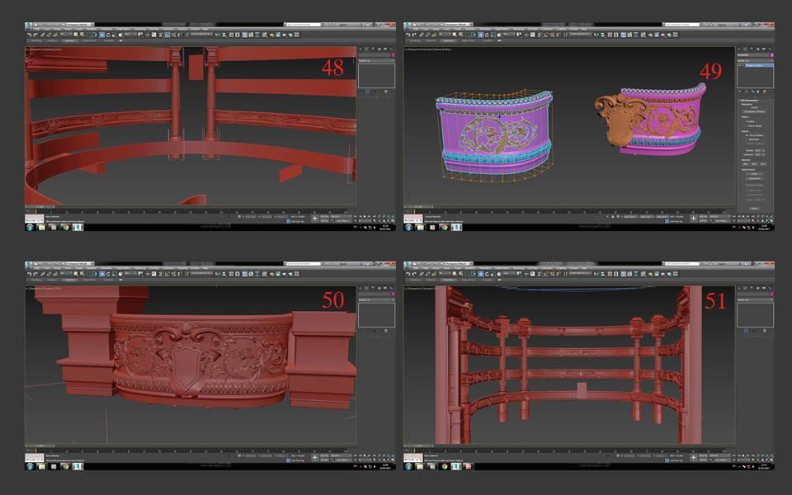Toggle 3D Snaps on the main toolbar
The height and width of the screenshot is (495, 792).
(x=160, y=36)
